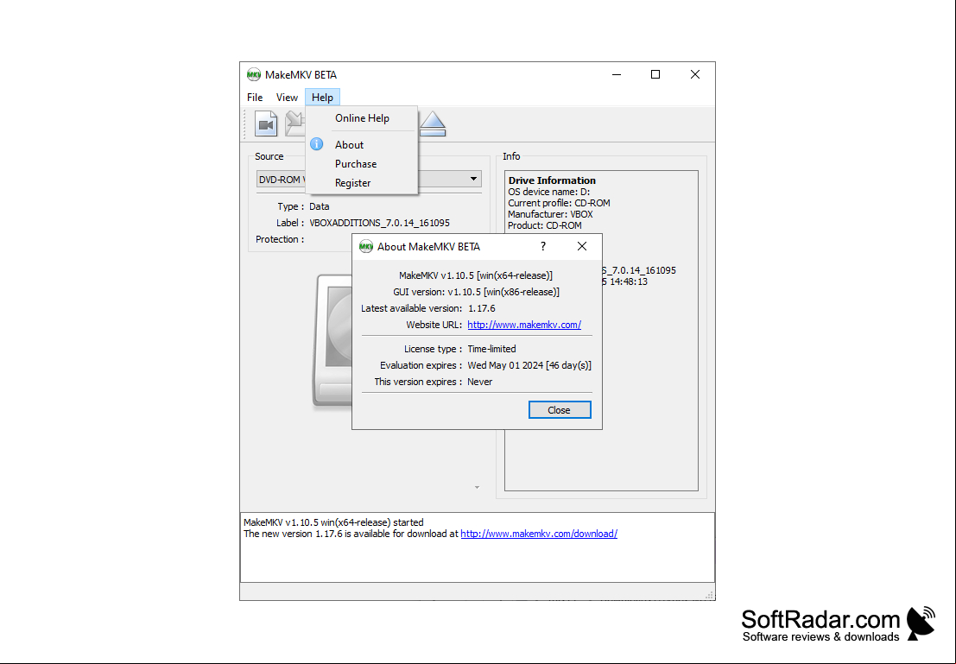Click the main window resize grip
This screenshot has width=956, height=664.
point(710,595)
